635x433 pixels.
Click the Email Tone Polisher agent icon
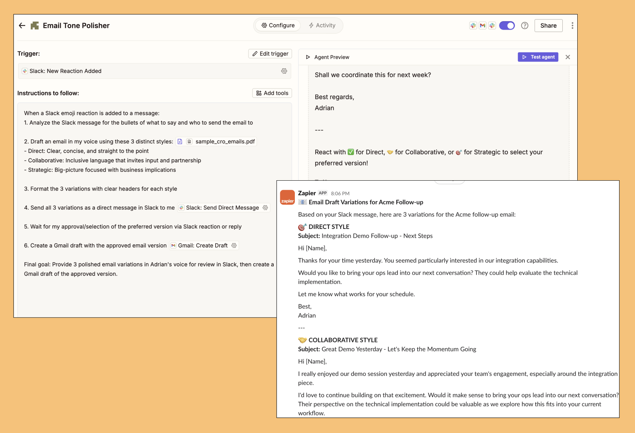point(35,26)
